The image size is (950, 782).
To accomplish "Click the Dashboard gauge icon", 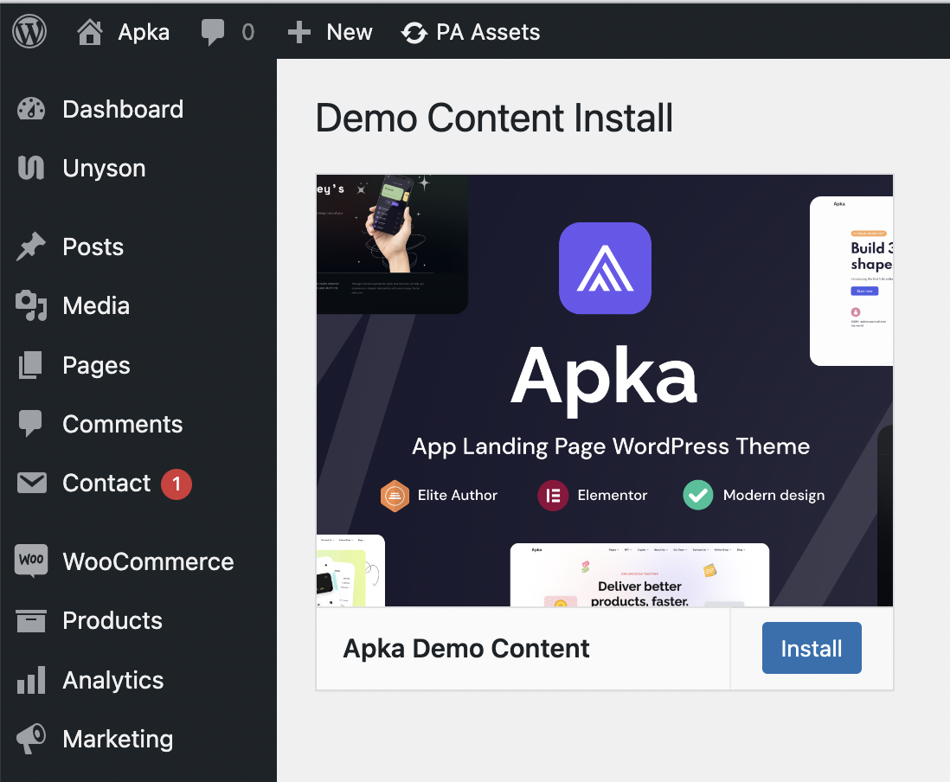I will 31,110.
